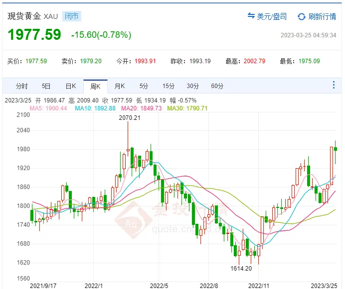The width and height of the screenshot is (345, 289).
Task: Select the 5日 chart tab
Action: pyautogui.click(x=46, y=86)
